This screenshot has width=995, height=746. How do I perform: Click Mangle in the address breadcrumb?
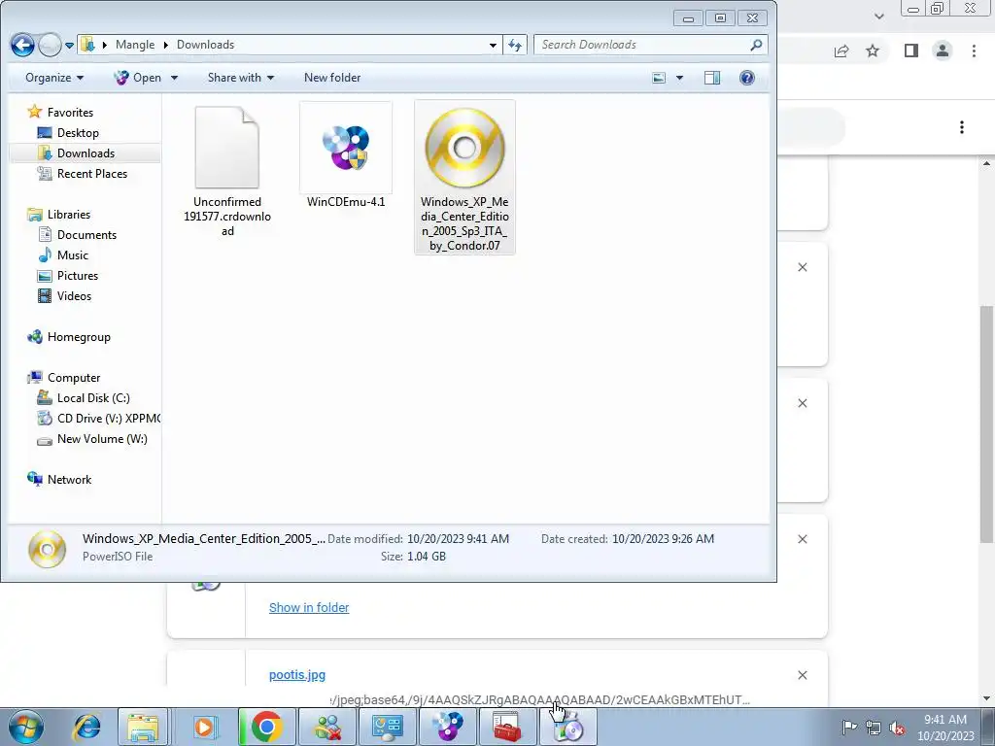pos(134,45)
